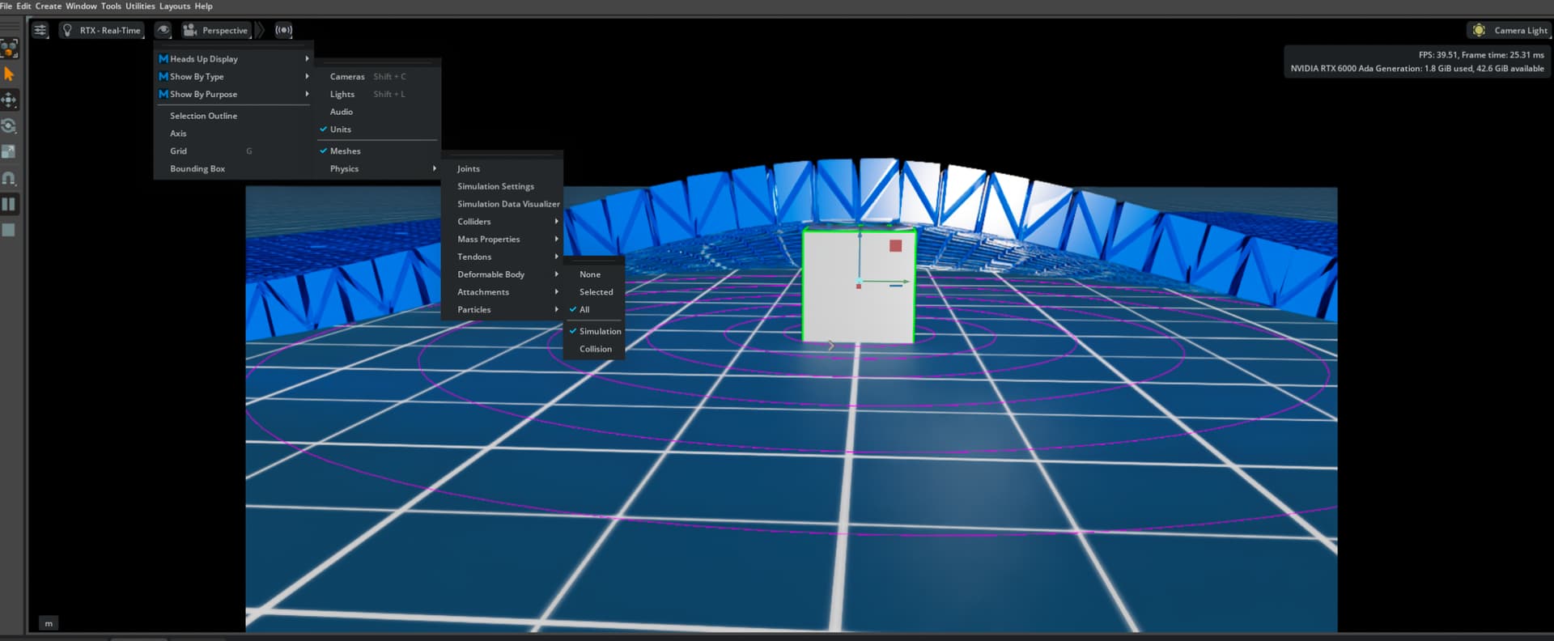Viewport: 1554px width, 641px height.
Task: Expand the Tendons submenu
Action: [x=502, y=257]
